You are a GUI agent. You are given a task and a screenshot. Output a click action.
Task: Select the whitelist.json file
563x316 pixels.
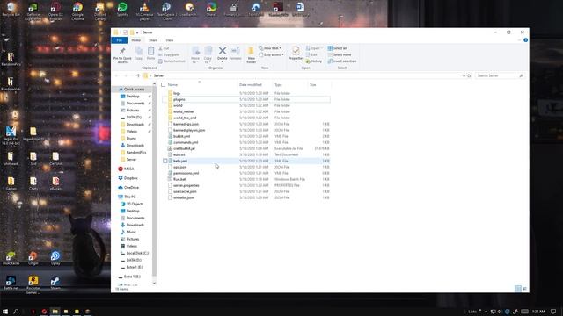coord(184,197)
